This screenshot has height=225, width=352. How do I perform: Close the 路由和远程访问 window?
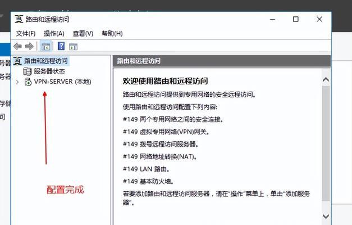[x=319, y=19]
